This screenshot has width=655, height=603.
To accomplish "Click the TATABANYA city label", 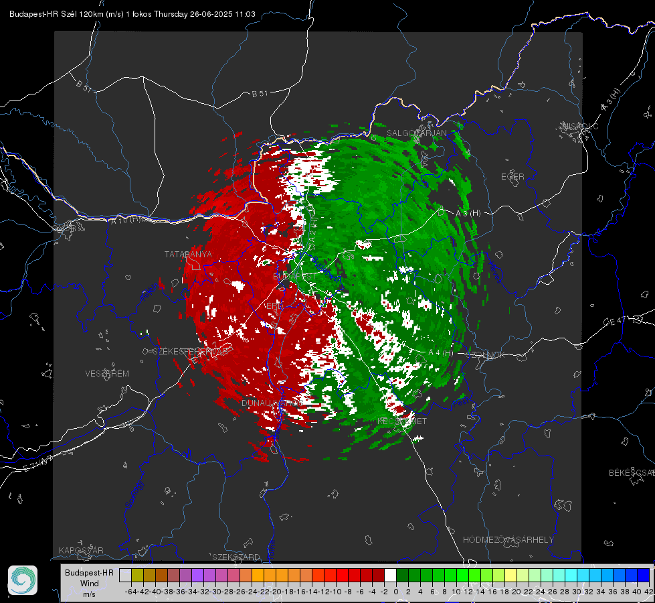I will [188, 255].
